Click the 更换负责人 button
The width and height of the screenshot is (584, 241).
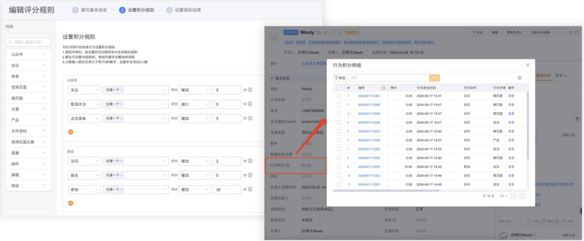[515, 32]
